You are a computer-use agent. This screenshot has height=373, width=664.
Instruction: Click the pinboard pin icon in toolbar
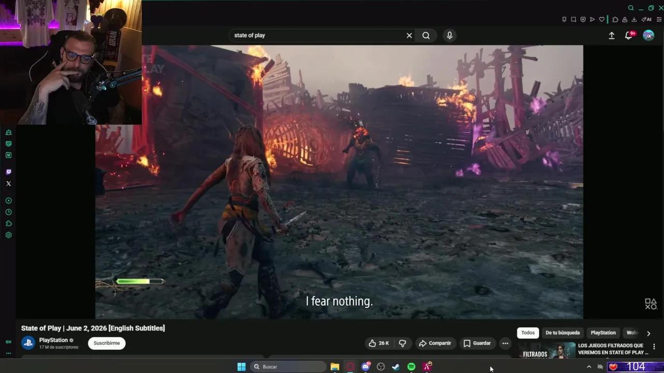[564, 20]
